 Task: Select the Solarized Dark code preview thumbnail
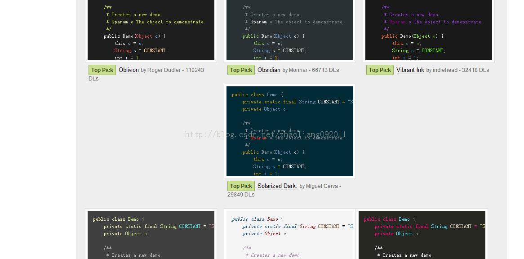pos(290,131)
